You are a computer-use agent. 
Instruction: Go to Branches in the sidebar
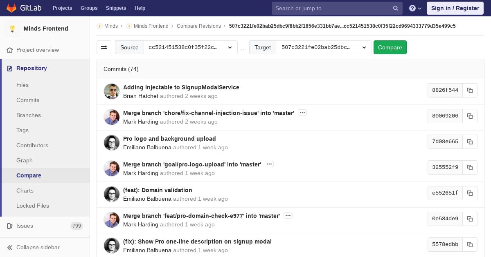pos(29,115)
